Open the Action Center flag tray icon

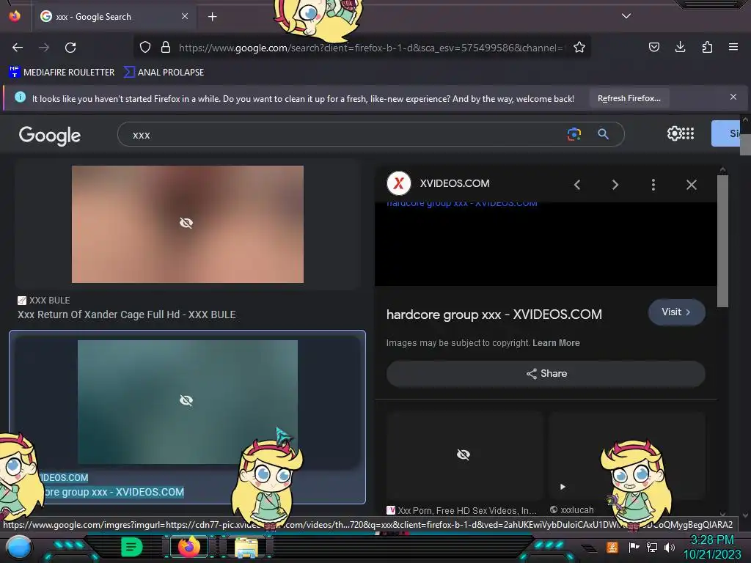(634, 547)
